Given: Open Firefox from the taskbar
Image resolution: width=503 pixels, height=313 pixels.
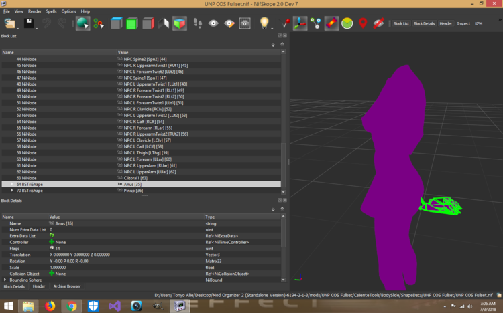Looking at the screenshot, I should [x=50, y=306].
